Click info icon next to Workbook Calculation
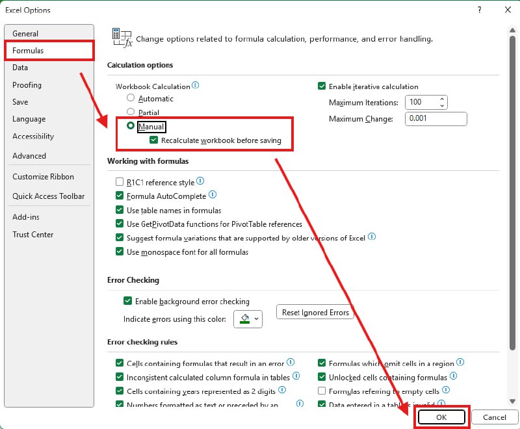Image resolution: width=520 pixels, height=429 pixels. click(x=196, y=86)
